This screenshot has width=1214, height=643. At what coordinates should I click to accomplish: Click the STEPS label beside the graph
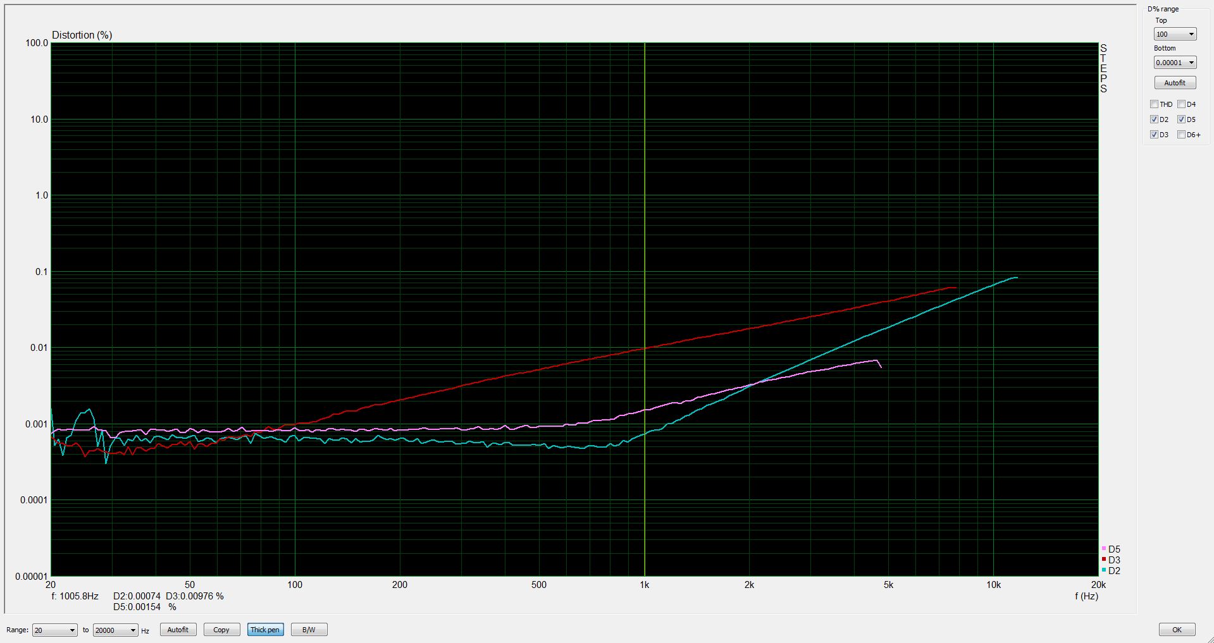(x=1103, y=68)
